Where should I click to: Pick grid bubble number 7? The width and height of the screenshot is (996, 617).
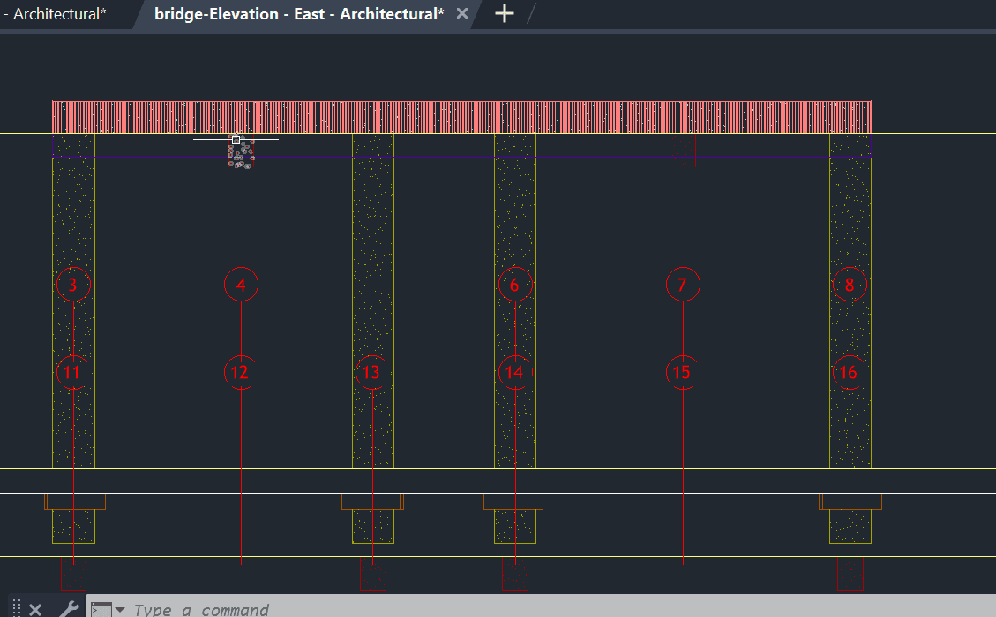tap(682, 285)
